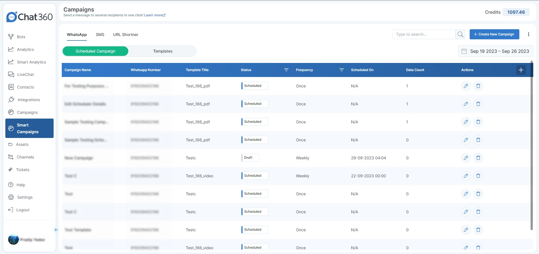
Task: Click Create New Campaign button
Action: pos(494,34)
